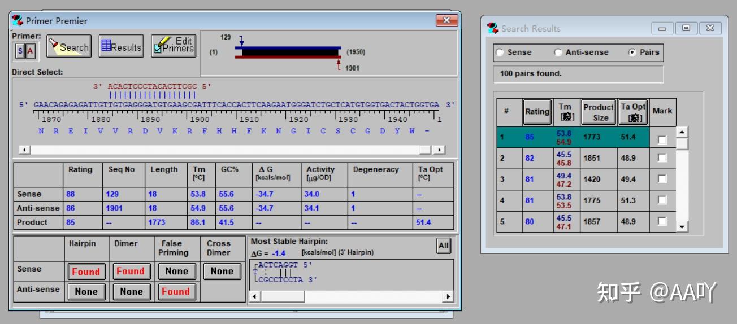Image resolution: width=737 pixels, height=324 pixels.
Task: Click the 100 pairs found status field
Action: click(x=578, y=74)
